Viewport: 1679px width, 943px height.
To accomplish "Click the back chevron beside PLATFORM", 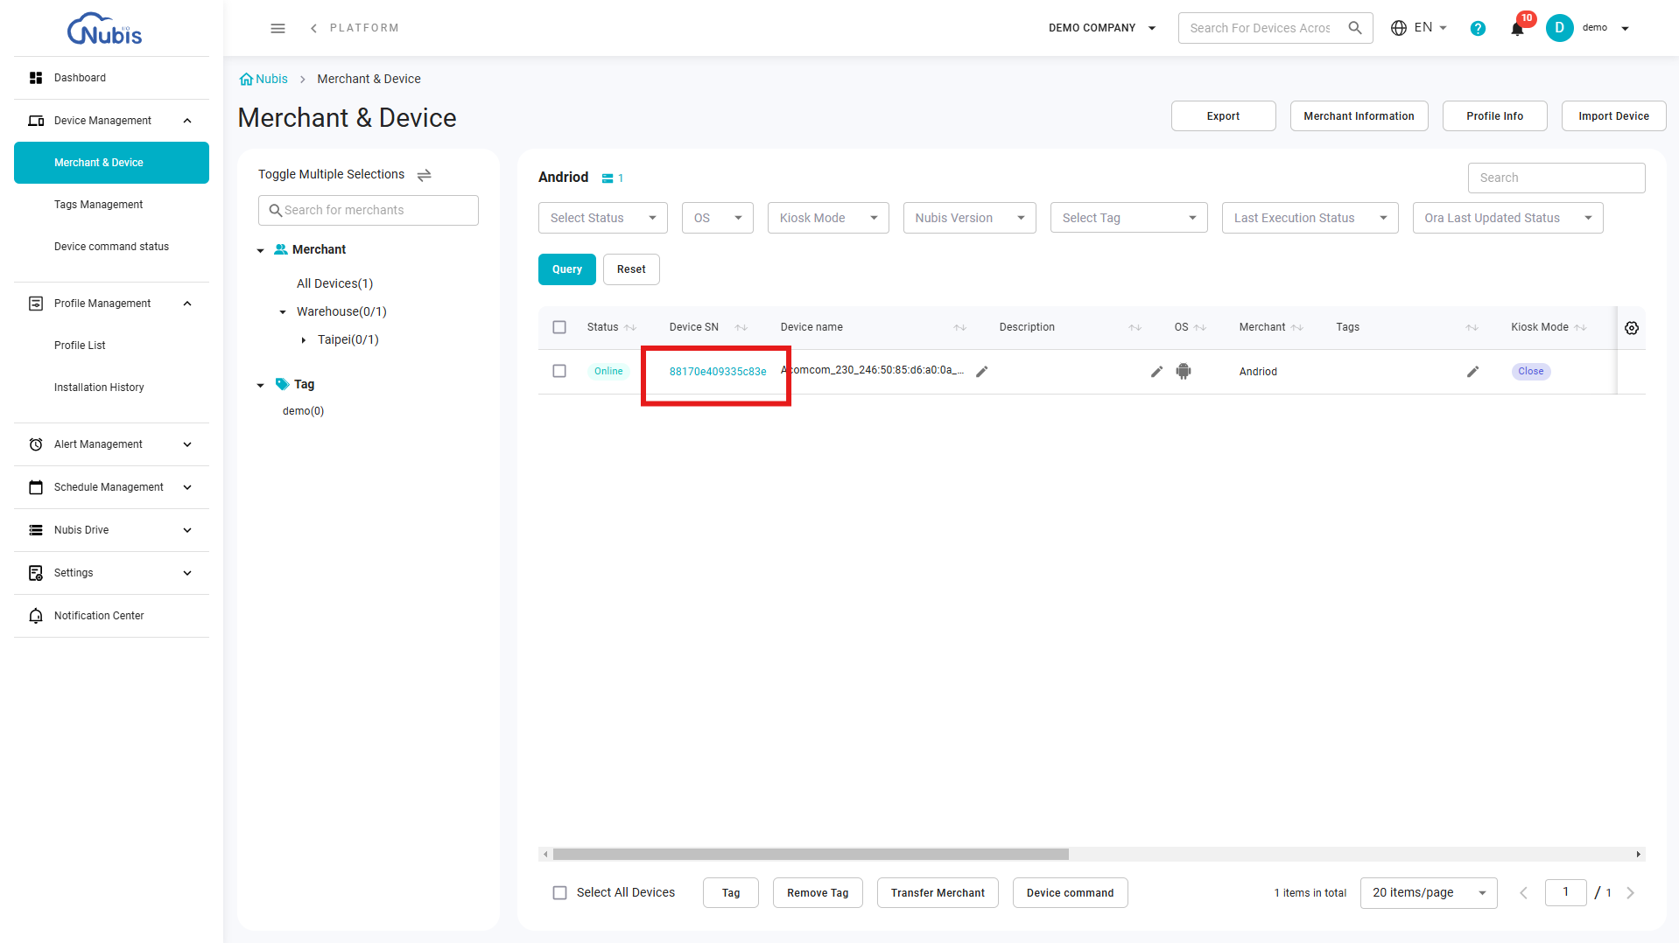I will (x=313, y=28).
